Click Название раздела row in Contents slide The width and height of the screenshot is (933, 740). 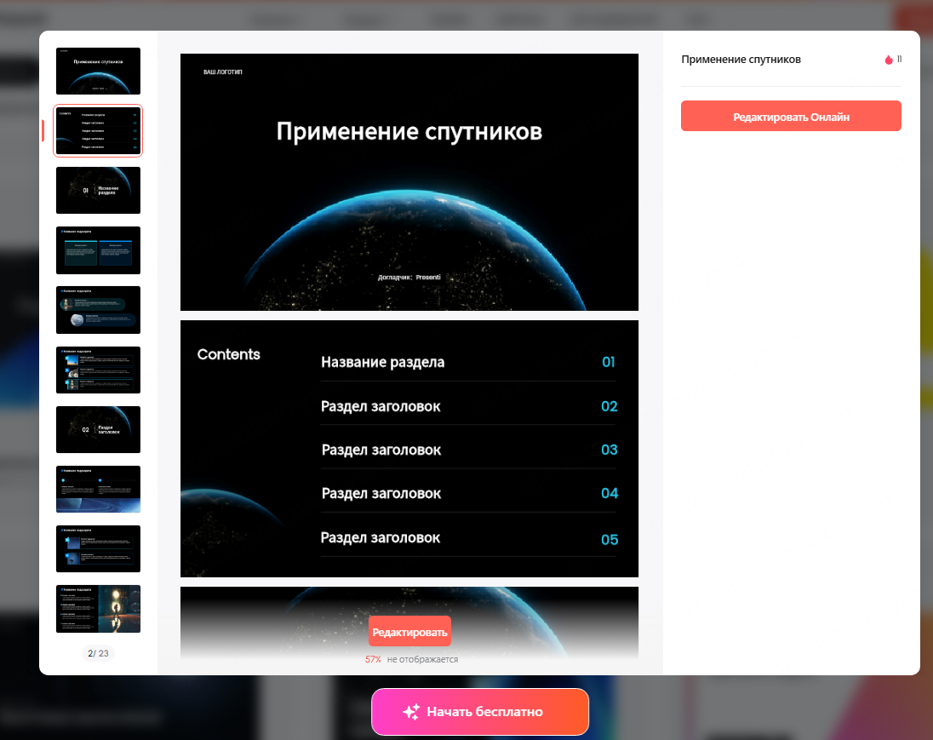382,362
